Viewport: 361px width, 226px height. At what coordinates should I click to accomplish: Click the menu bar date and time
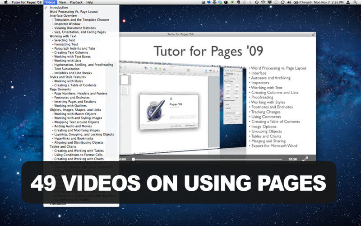(329, 2)
